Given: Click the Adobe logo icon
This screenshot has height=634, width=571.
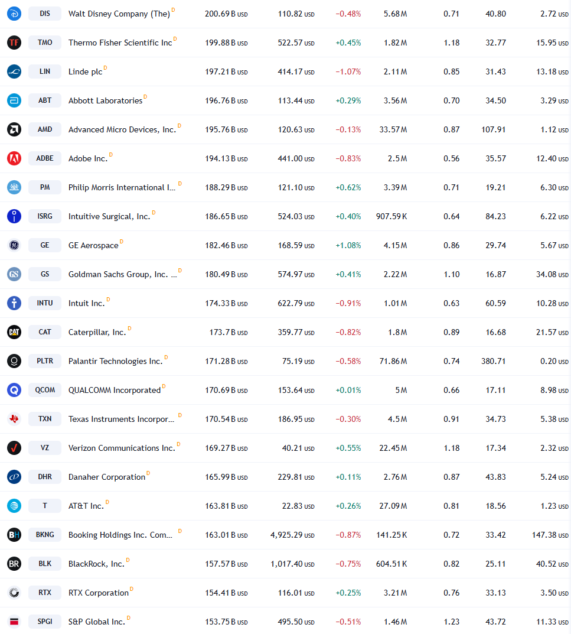Looking at the screenshot, I should click(14, 158).
